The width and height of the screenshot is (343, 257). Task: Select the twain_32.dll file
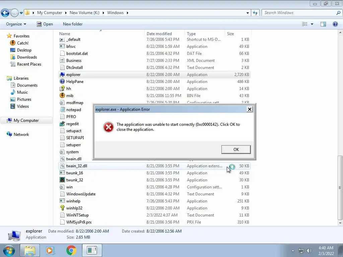point(154,166)
